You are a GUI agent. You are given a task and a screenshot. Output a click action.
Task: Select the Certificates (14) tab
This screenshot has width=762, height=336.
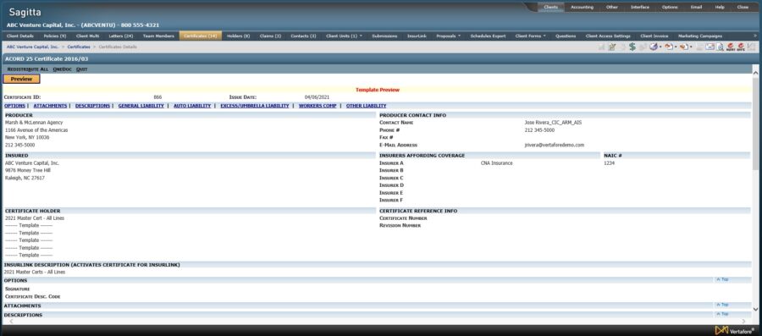pos(200,36)
